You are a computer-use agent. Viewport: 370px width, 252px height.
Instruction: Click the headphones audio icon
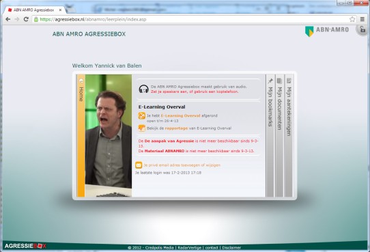tap(144, 89)
